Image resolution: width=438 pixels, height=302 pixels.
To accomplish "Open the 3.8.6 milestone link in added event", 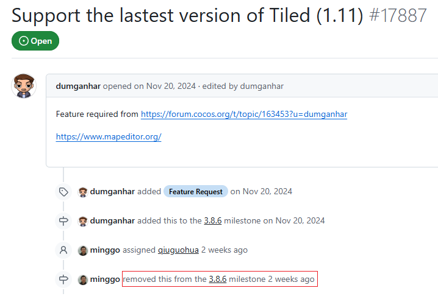I will point(213,221).
